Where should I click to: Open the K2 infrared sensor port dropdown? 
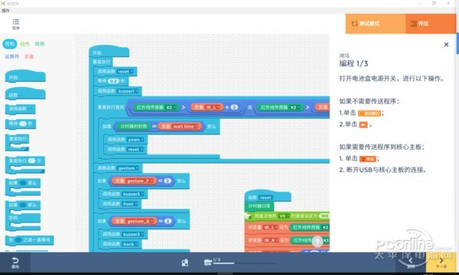point(171,108)
